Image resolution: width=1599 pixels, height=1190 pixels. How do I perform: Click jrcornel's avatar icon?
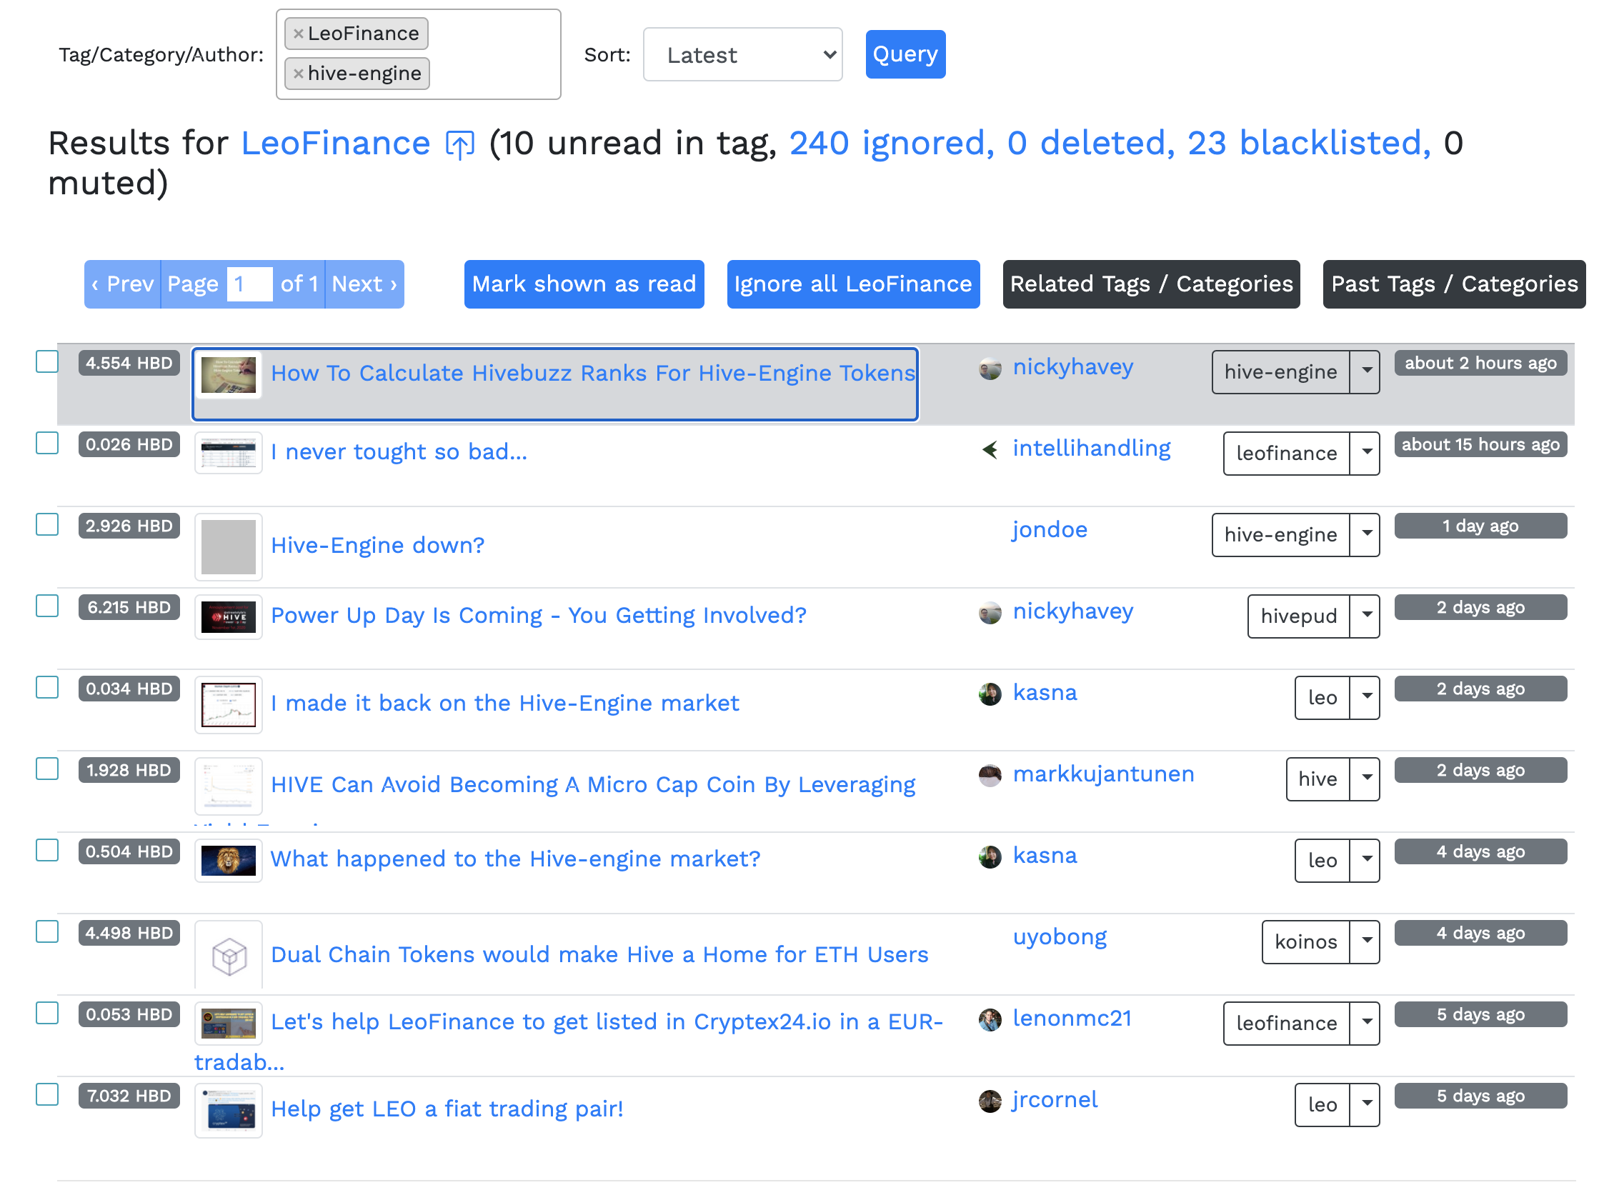click(x=990, y=1101)
